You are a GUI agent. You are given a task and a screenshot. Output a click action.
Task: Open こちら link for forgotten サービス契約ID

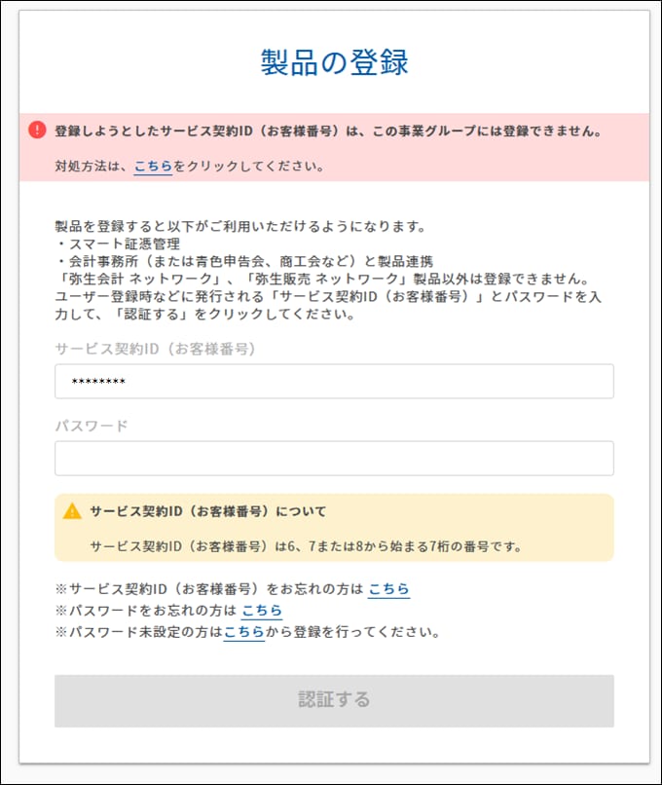tap(388, 589)
